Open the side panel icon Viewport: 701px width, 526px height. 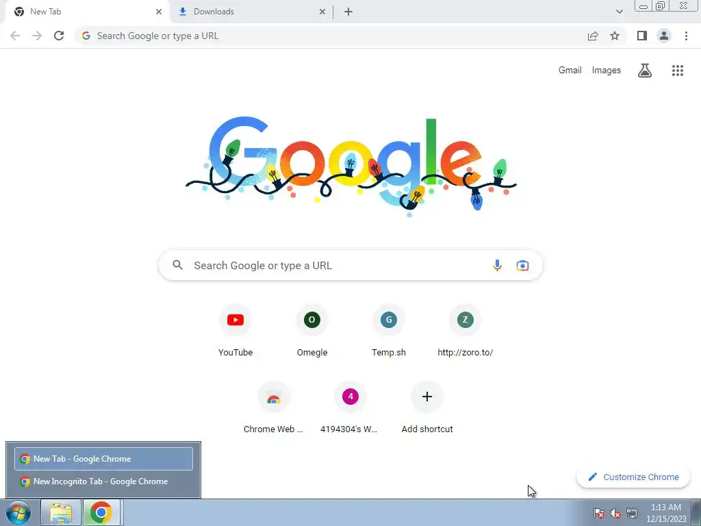tap(642, 36)
